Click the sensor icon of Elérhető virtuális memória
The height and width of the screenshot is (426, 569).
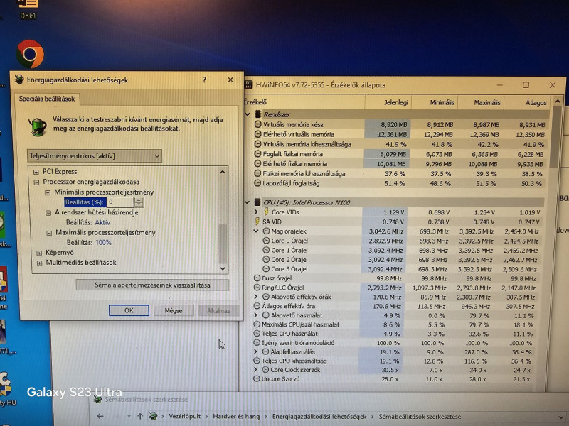coord(257,134)
